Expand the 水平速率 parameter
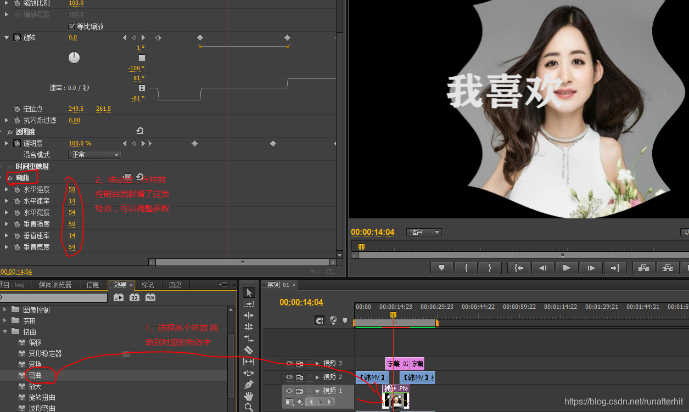The width and height of the screenshot is (689, 412). [7, 201]
